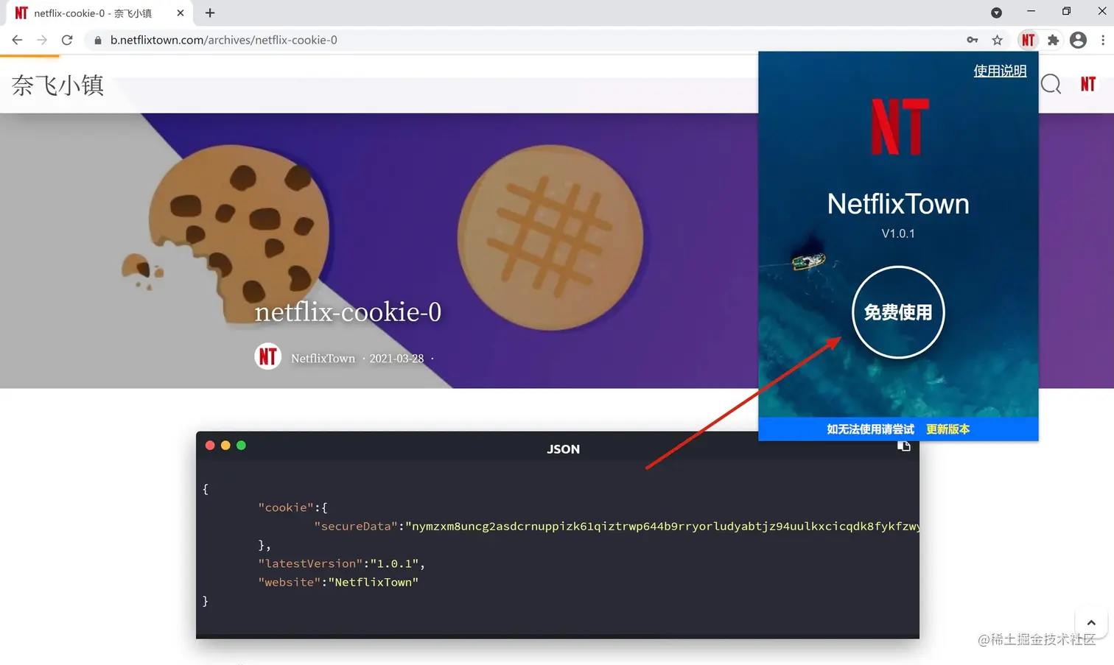Click the V1.0.1 version text

coord(898,233)
